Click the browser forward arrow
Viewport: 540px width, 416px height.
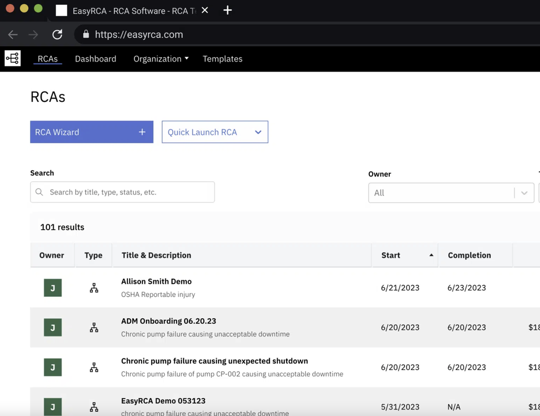[x=33, y=35]
